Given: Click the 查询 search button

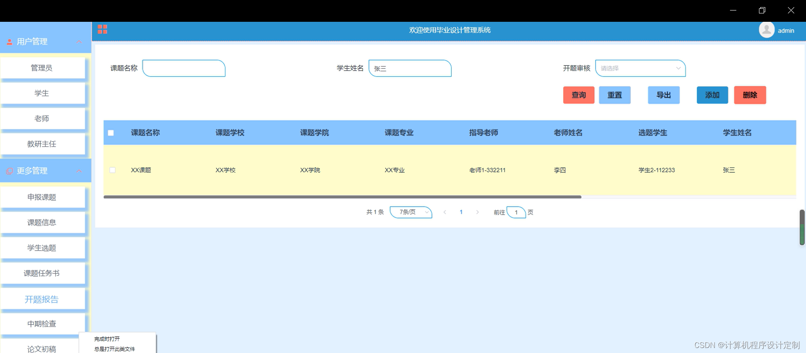Looking at the screenshot, I should coord(579,95).
